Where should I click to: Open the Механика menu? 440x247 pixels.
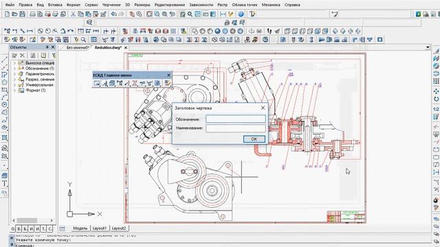pos(270,5)
